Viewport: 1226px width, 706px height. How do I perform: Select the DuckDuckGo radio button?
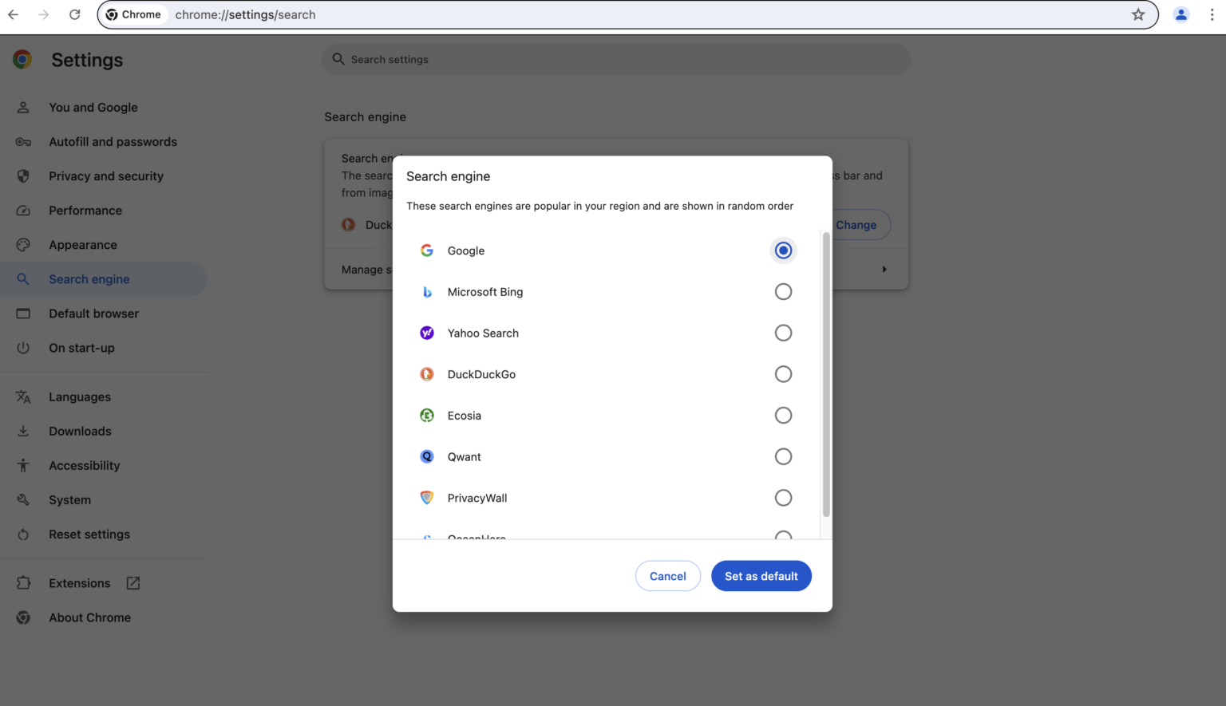[x=784, y=374]
